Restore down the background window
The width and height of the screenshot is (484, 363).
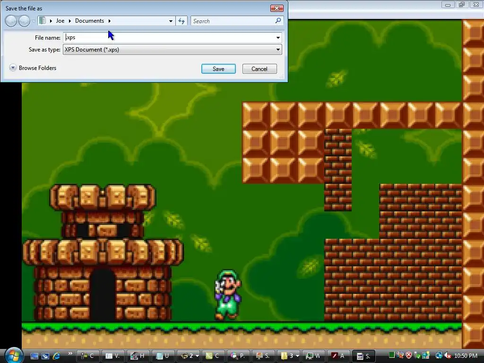(462, 5)
